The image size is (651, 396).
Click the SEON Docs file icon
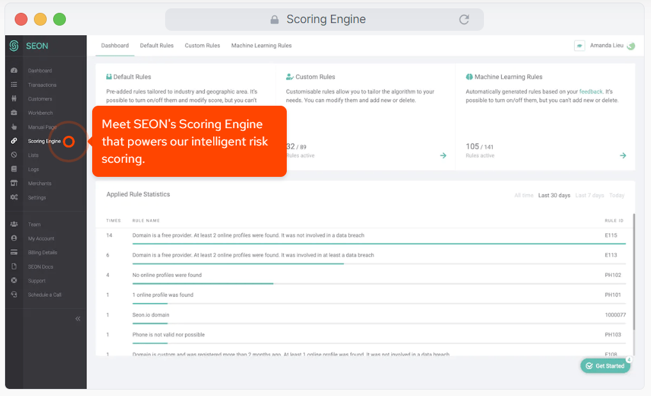[x=14, y=267]
